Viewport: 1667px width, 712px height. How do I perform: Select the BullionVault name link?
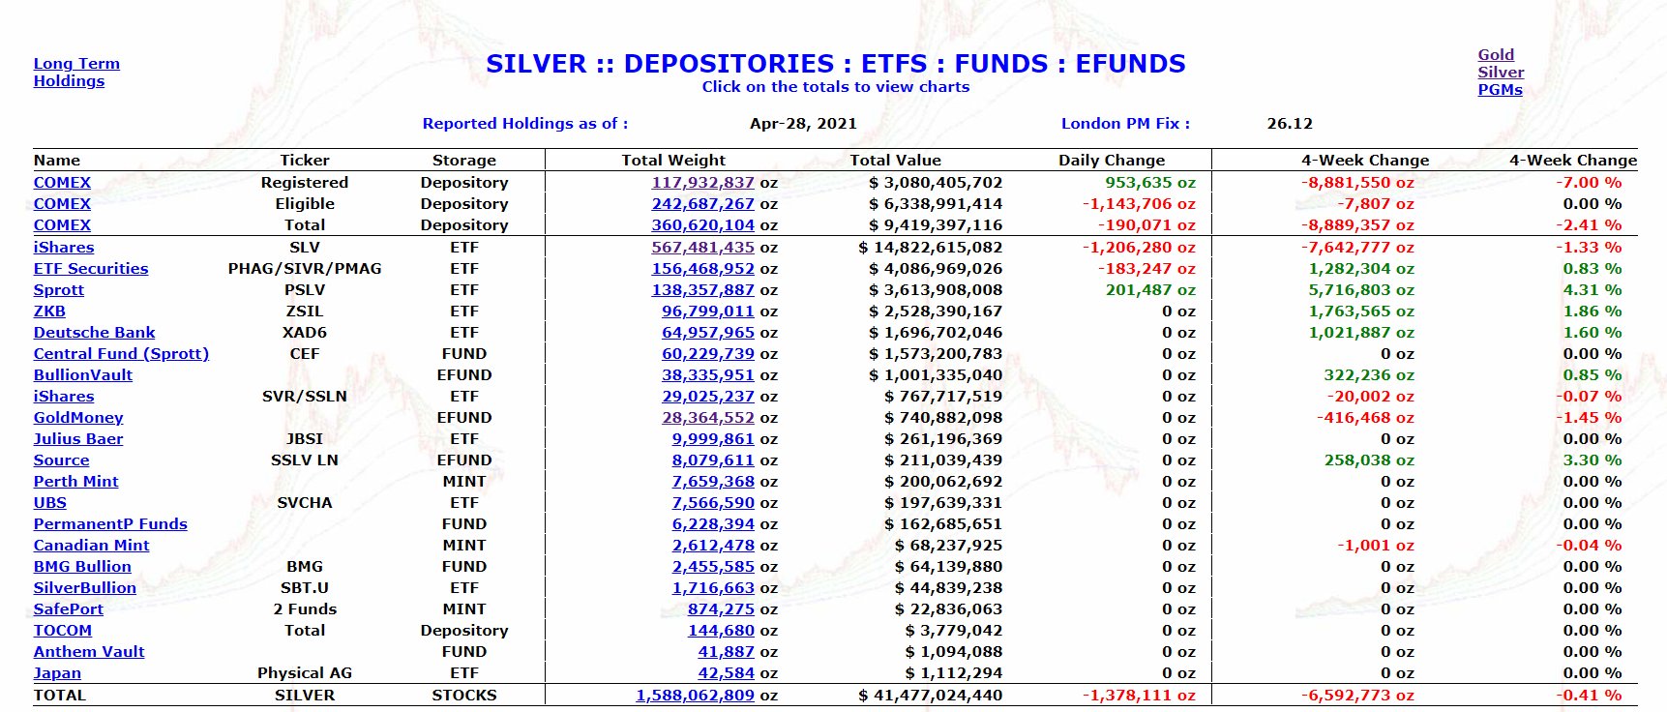83,375
